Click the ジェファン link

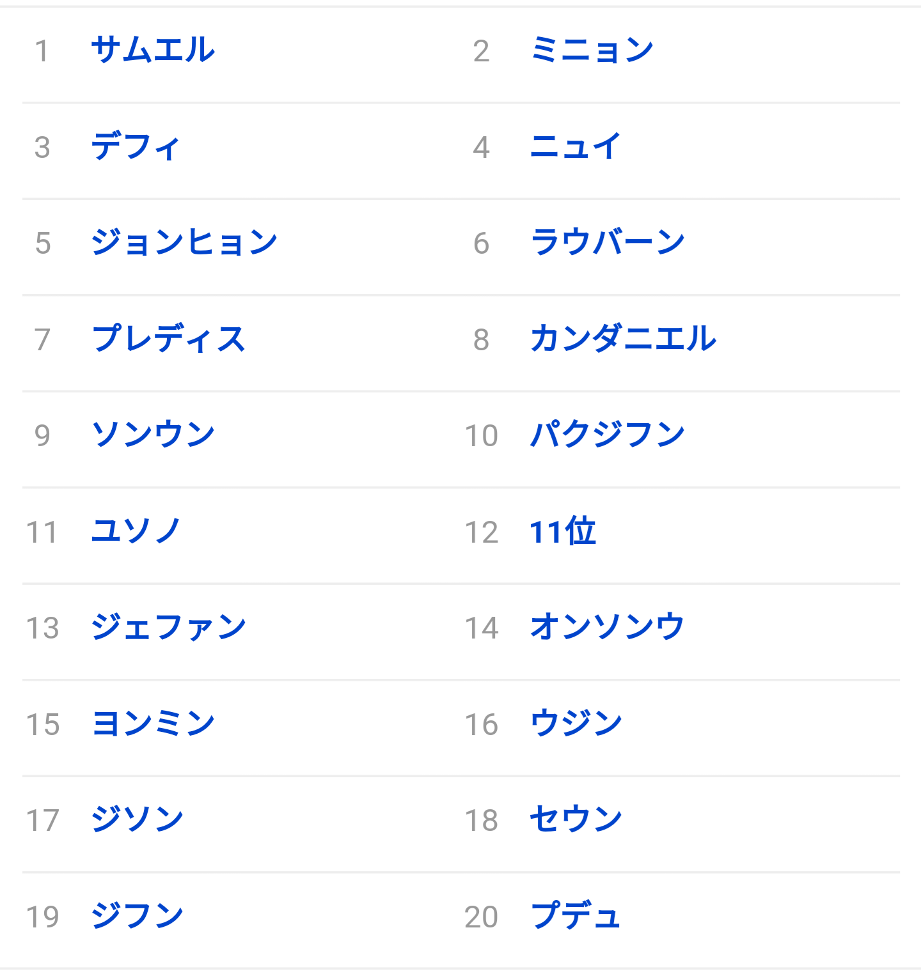click(x=169, y=628)
